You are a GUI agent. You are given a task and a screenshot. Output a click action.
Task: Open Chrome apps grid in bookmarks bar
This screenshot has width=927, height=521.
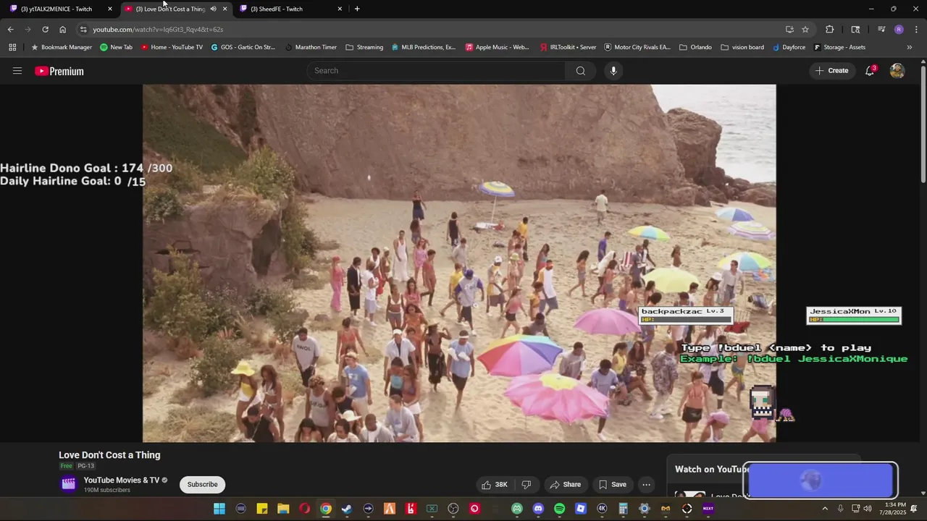(12, 47)
